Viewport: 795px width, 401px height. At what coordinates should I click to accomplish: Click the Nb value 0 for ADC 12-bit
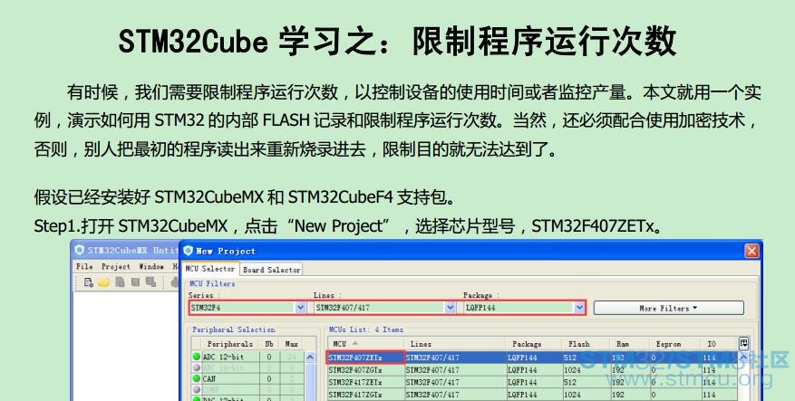pos(268,357)
